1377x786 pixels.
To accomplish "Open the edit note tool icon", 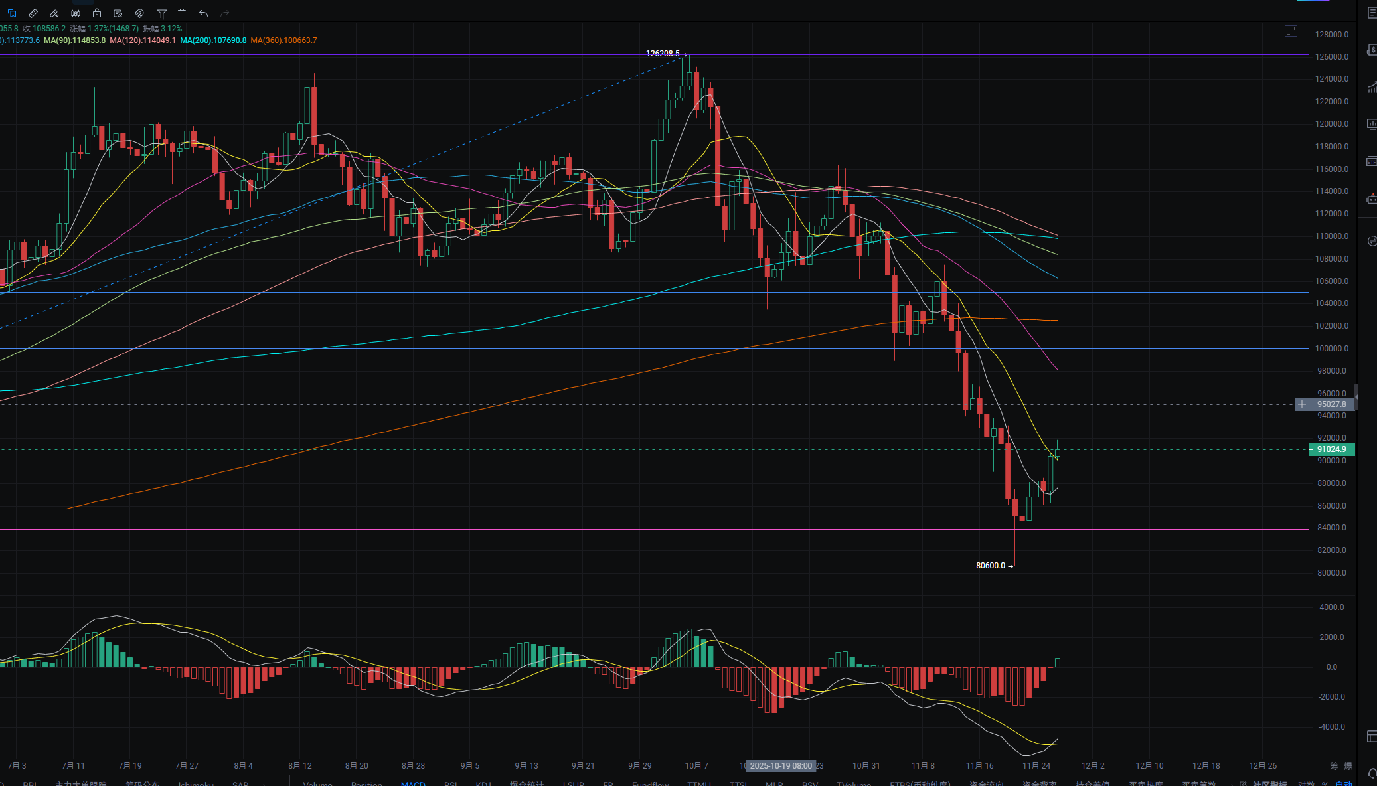I will pyautogui.click(x=118, y=13).
